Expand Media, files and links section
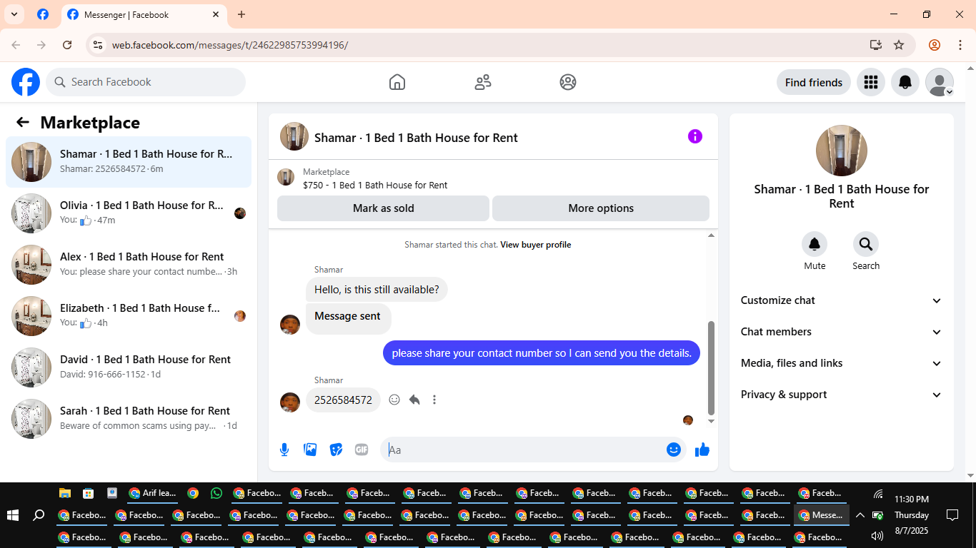Viewport: 976px width, 548px height. pos(842,363)
